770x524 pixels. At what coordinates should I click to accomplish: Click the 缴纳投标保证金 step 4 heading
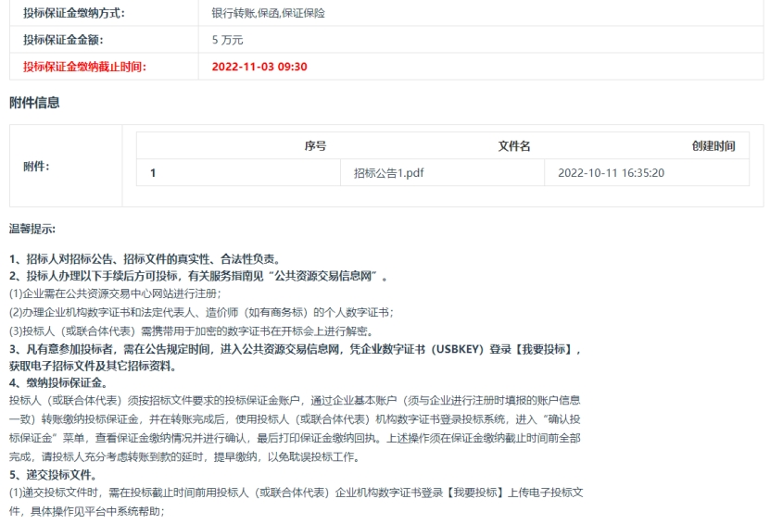tap(58, 382)
